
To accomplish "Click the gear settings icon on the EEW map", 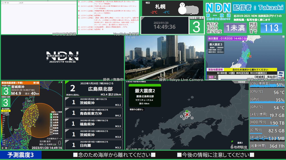I will coord(6,148).
